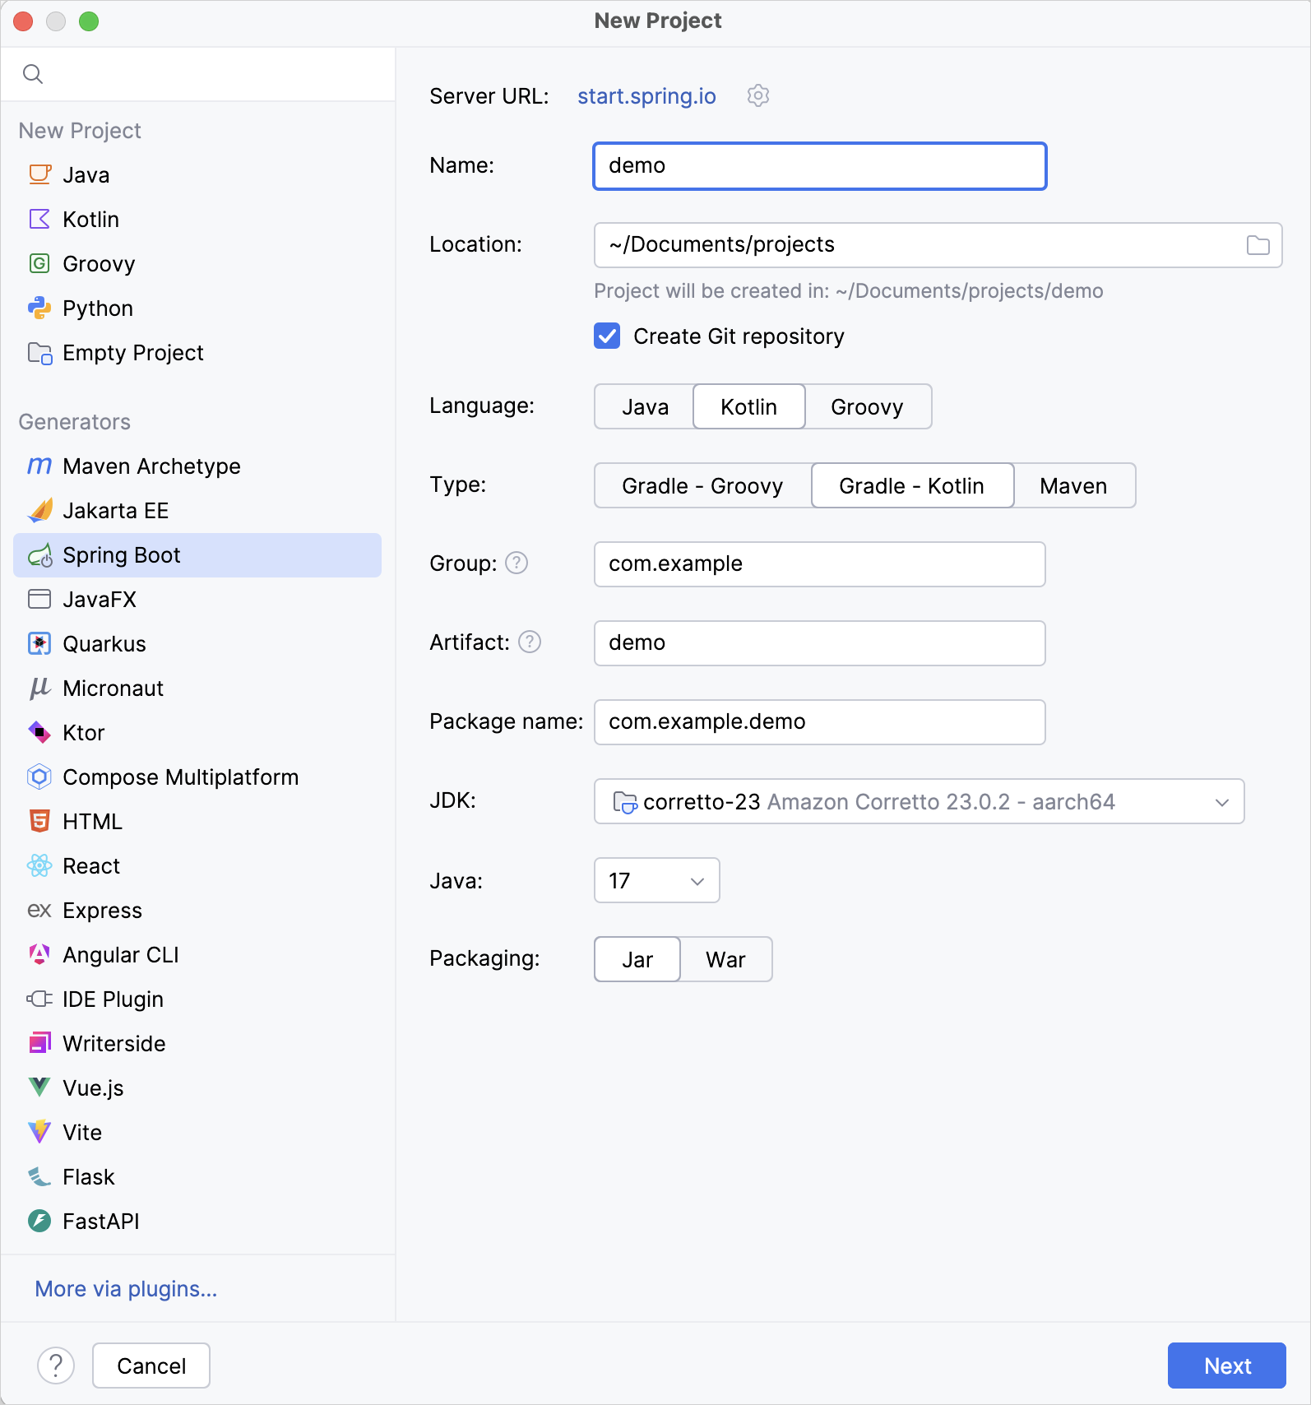
Task: Click the Package name input field
Action: click(819, 722)
